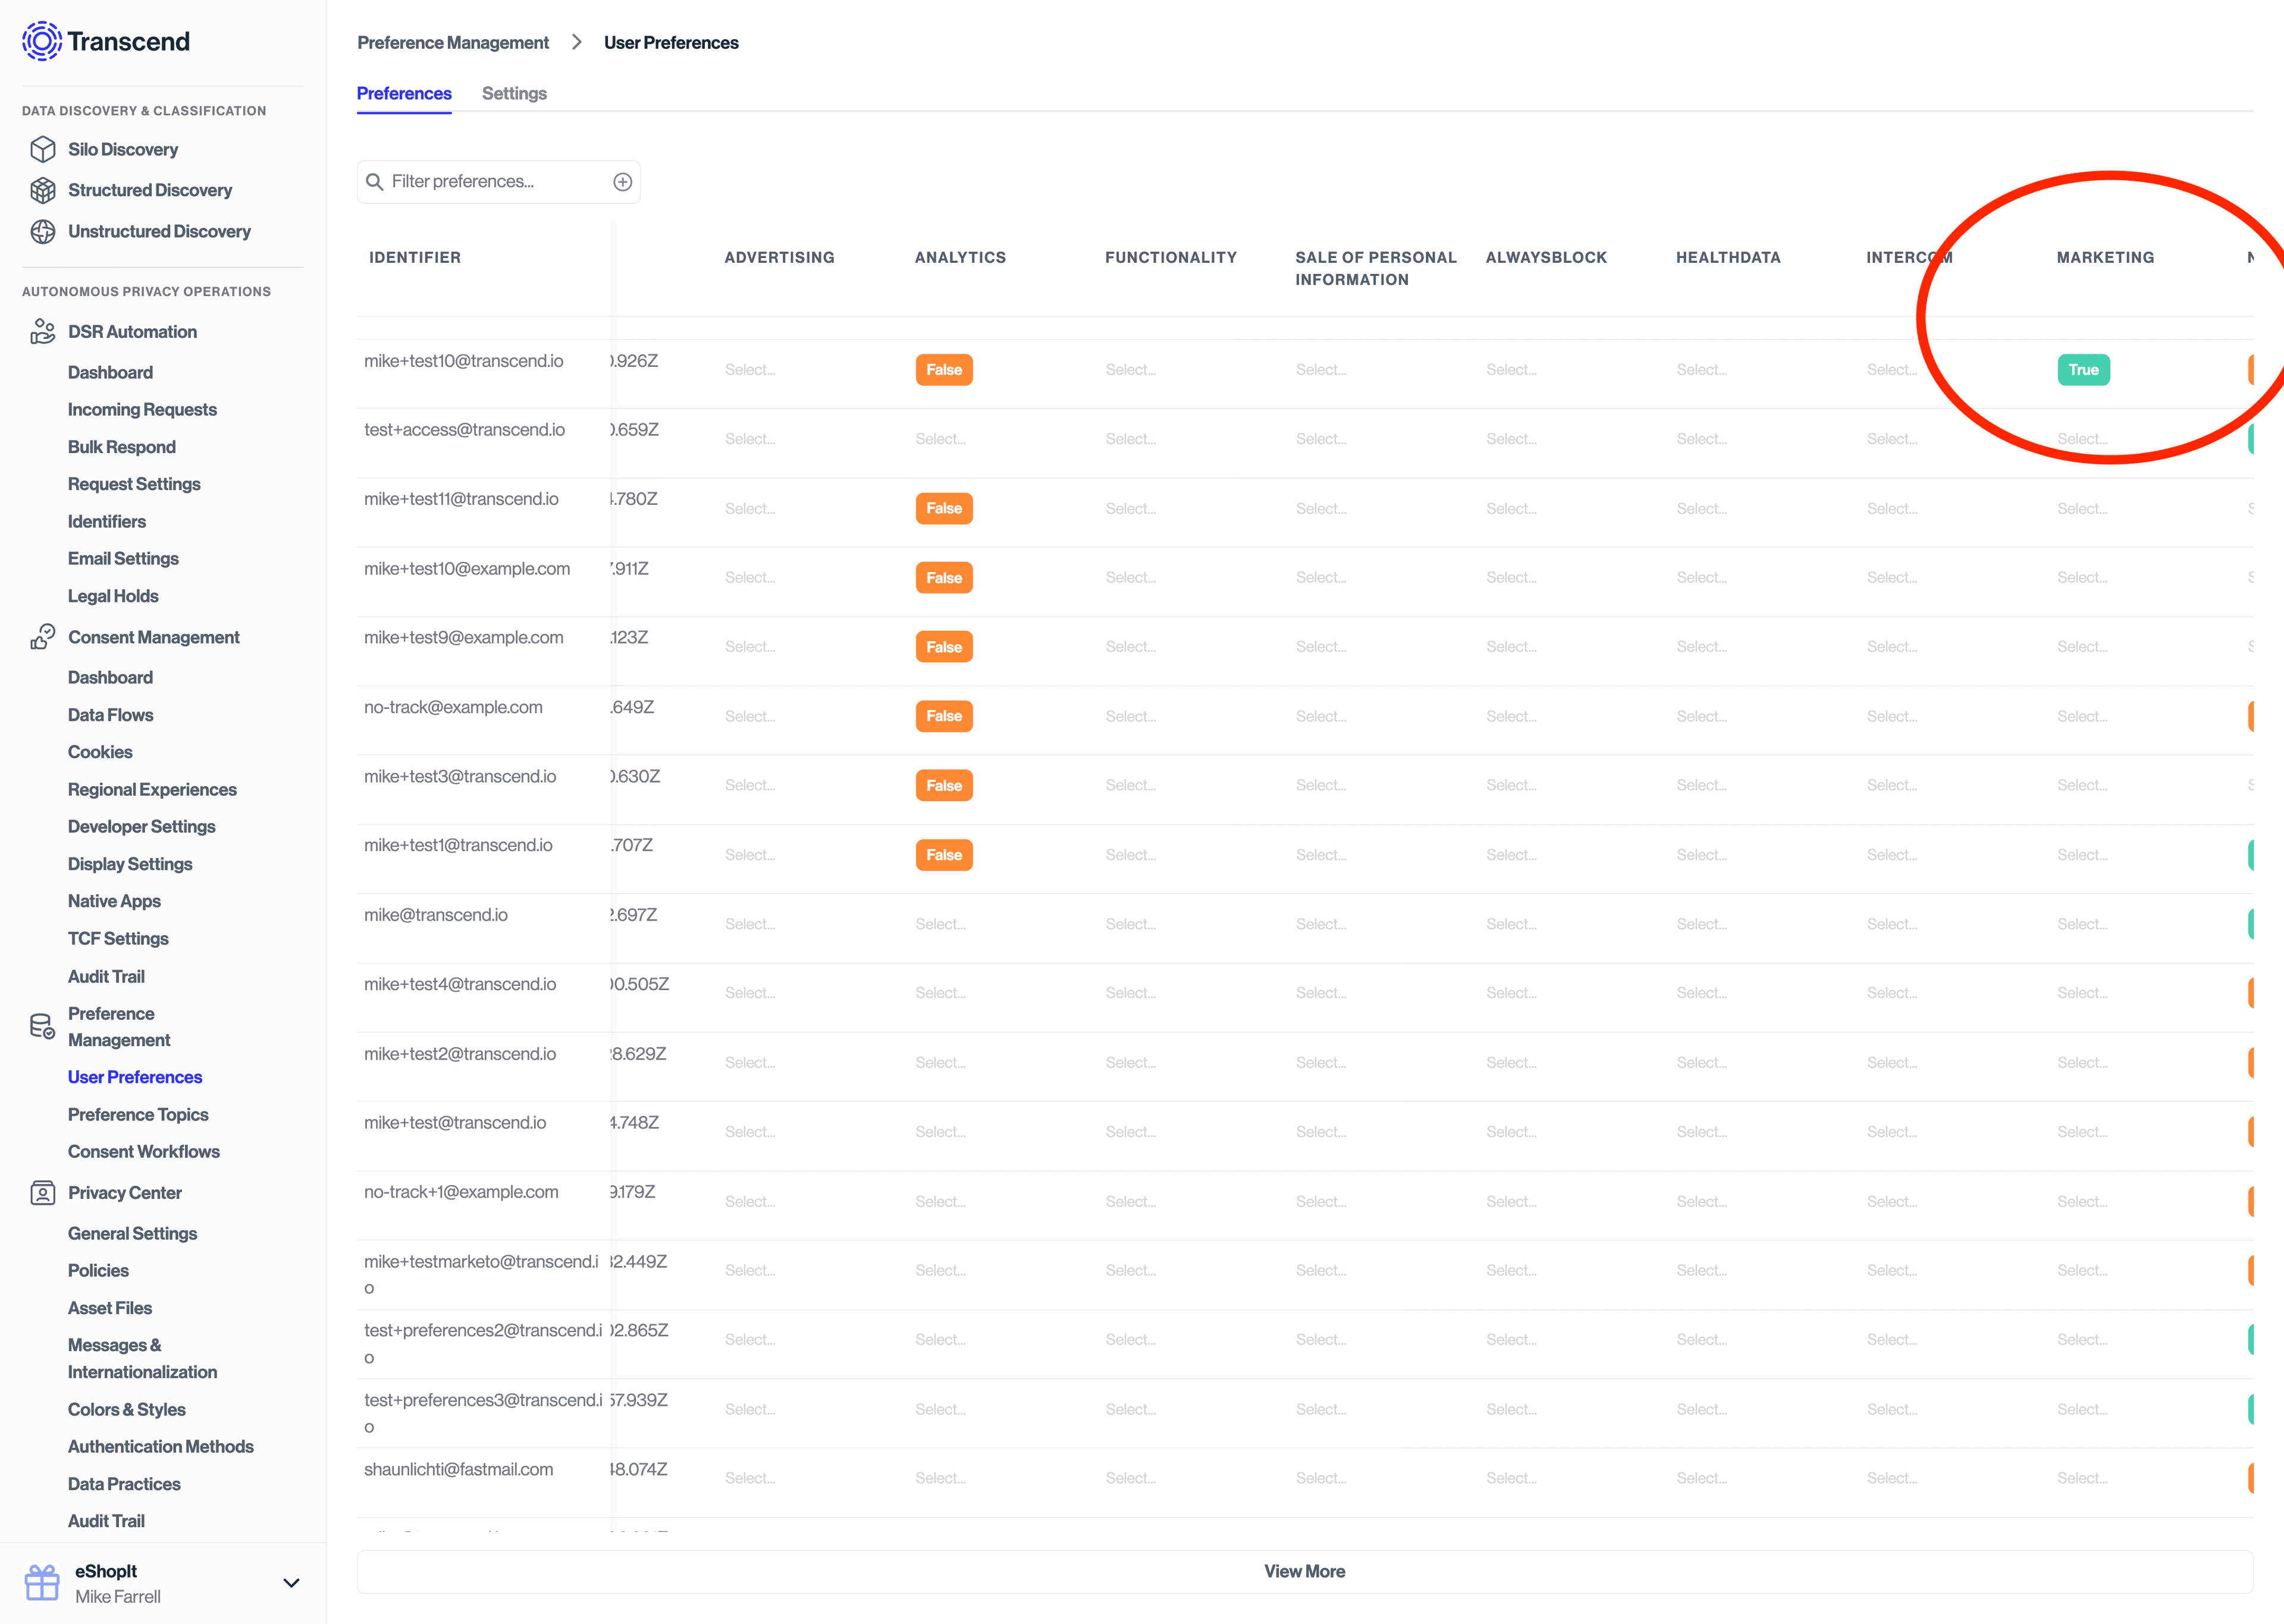Open Consent Management from the sidebar

(153, 637)
